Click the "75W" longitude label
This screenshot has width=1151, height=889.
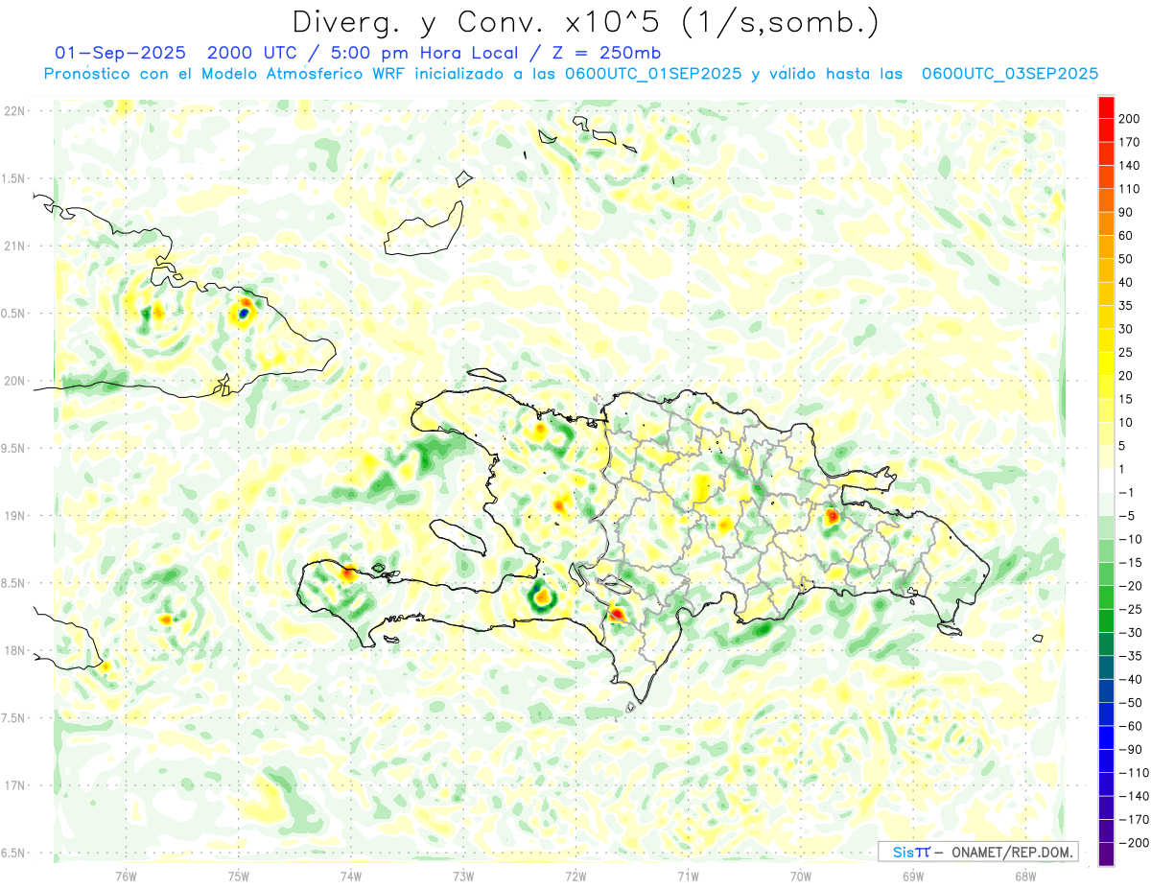point(239,876)
